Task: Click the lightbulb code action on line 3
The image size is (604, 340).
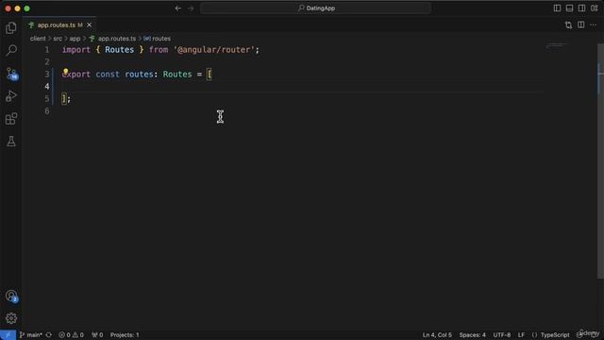Action: (x=65, y=72)
